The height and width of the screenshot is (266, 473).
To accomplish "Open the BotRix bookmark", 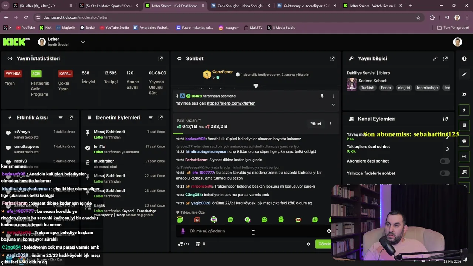I will tap(88, 28).
